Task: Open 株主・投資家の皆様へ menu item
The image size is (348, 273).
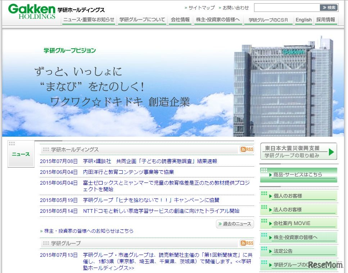Action: 218,20
